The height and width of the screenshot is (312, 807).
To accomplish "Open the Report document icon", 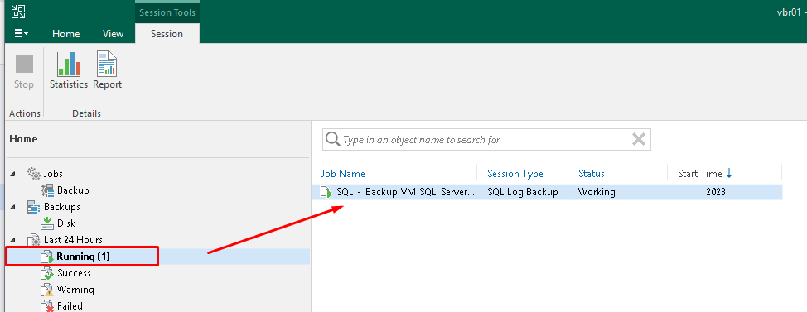I will tap(107, 64).
